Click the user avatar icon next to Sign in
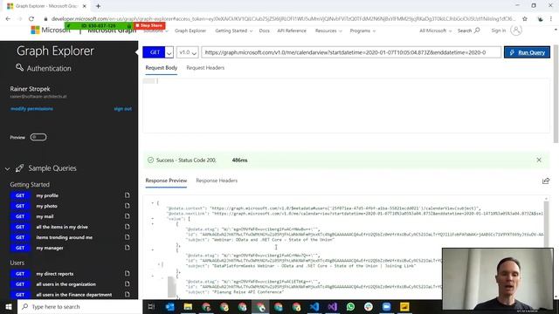 (x=516, y=31)
